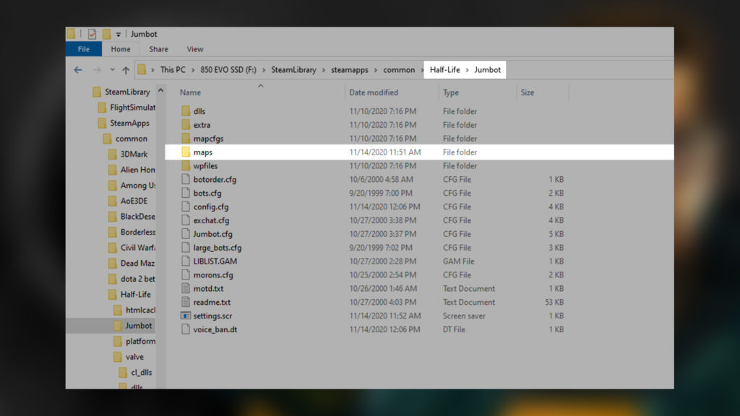Click the Jumbot breadcrumb in address bar
Viewport: 740px width, 416px height.
pos(488,70)
